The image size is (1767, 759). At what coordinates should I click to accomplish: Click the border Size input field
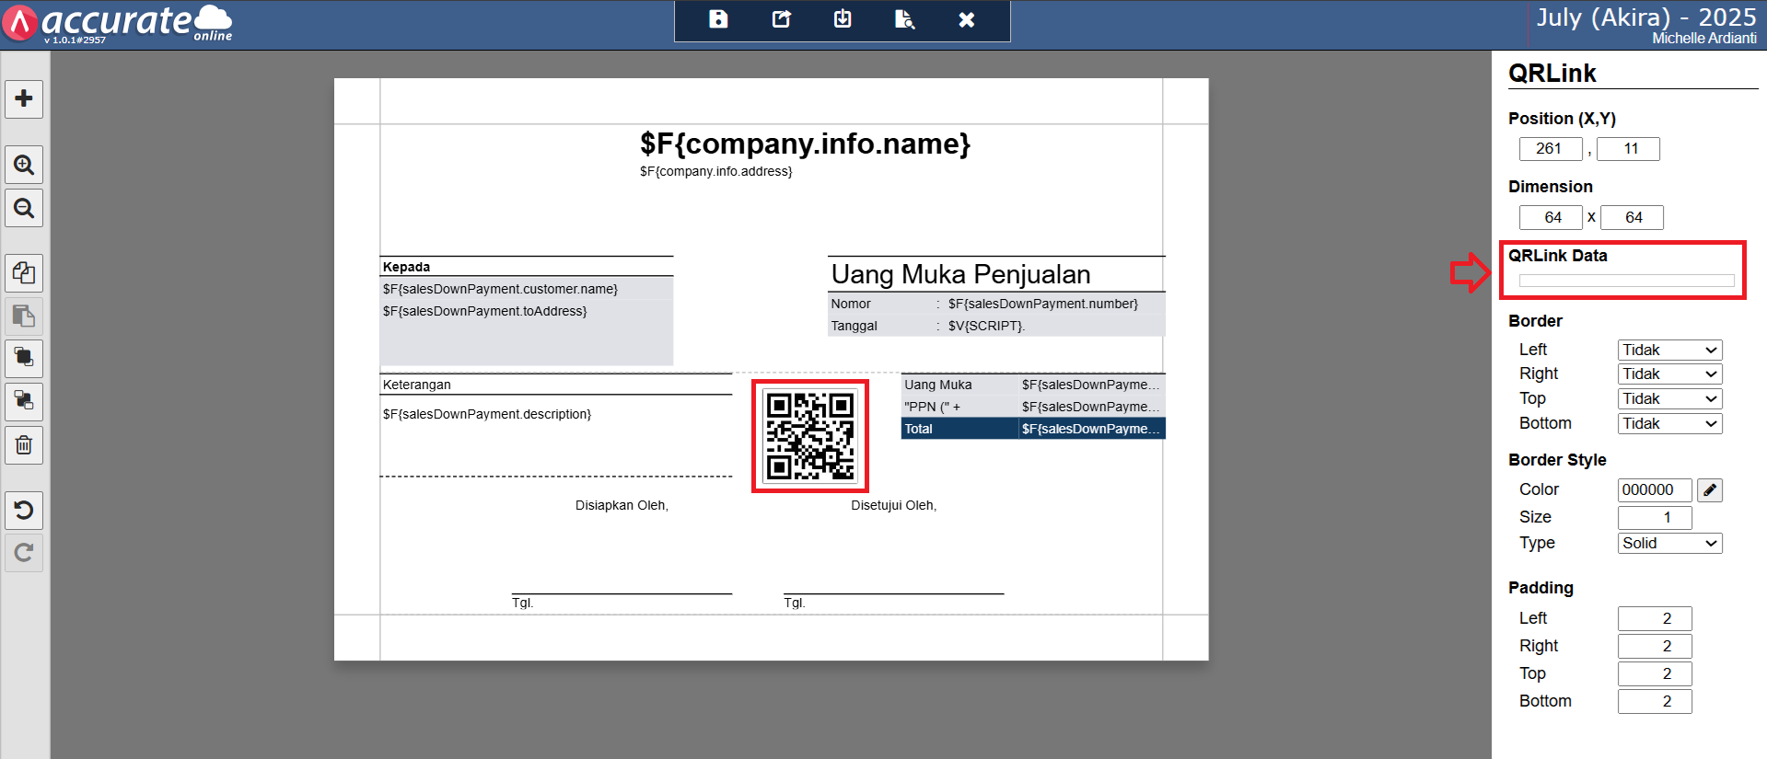[x=1655, y=517]
